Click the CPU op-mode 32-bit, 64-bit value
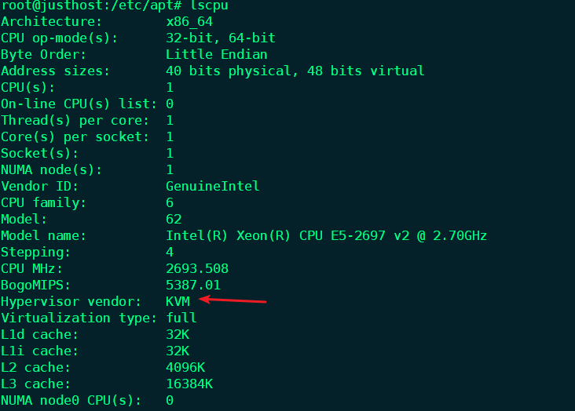Image resolution: width=575 pixels, height=411 pixels. point(220,38)
